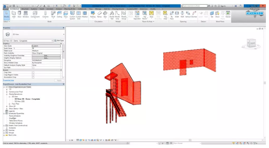Click the Model Text tool
269x148 pixels.
point(112,15)
